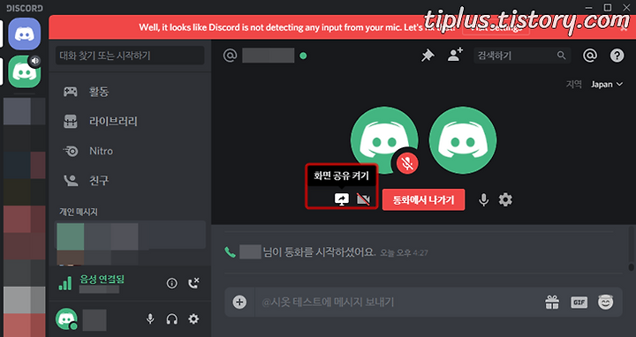The height and width of the screenshot is (337, 636).
Task: Open user settings gear in user panel
Action: [193, 319]
